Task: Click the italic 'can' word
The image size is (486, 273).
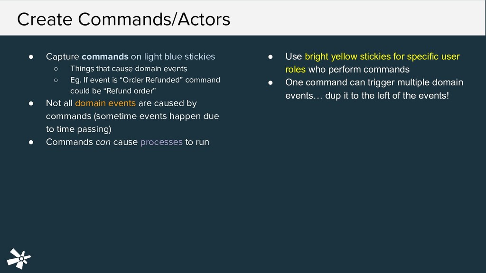Action: coord(103,142)
